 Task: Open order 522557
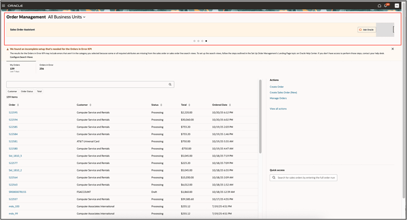pos(13,199)
